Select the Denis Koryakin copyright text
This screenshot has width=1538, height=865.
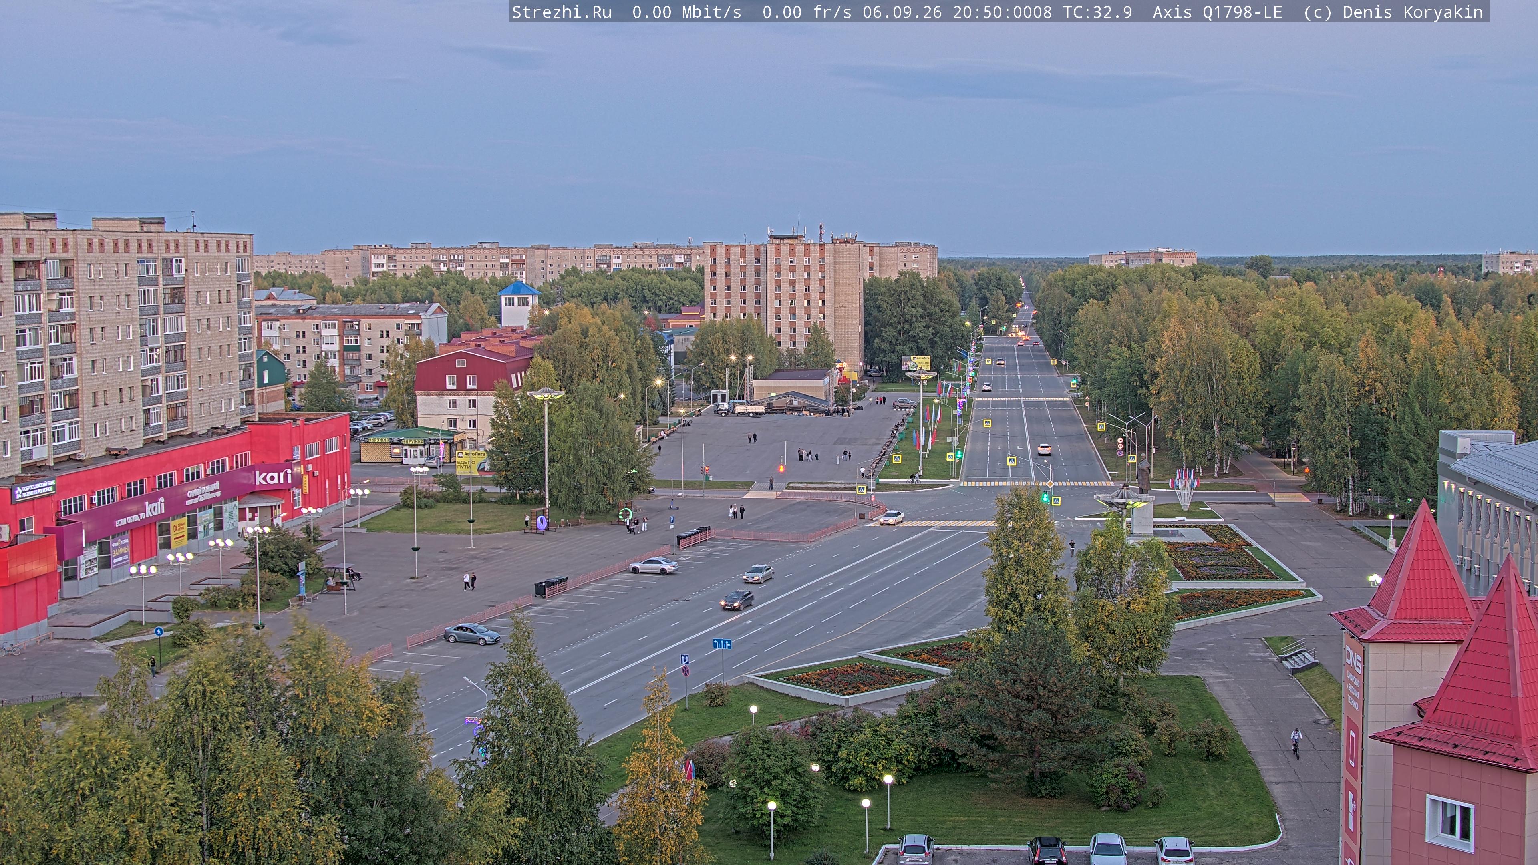(x=1413, y=12)
